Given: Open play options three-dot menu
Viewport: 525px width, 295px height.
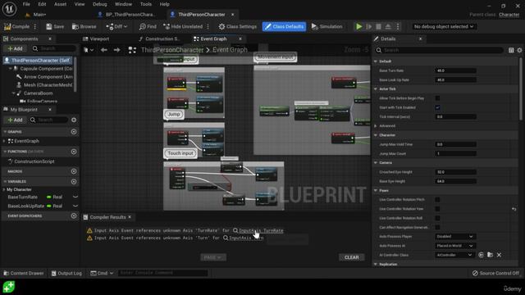Looking at the screenshot, I should coord(398,26).
